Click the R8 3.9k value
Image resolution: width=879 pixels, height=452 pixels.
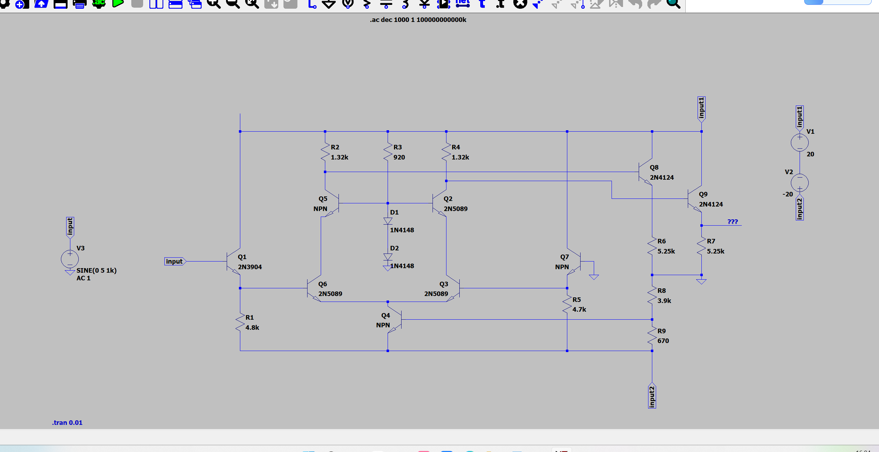[x=664, y=301]
